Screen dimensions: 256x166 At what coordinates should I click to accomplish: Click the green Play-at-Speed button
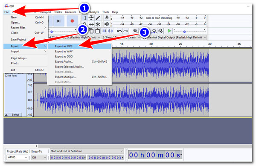169,31
